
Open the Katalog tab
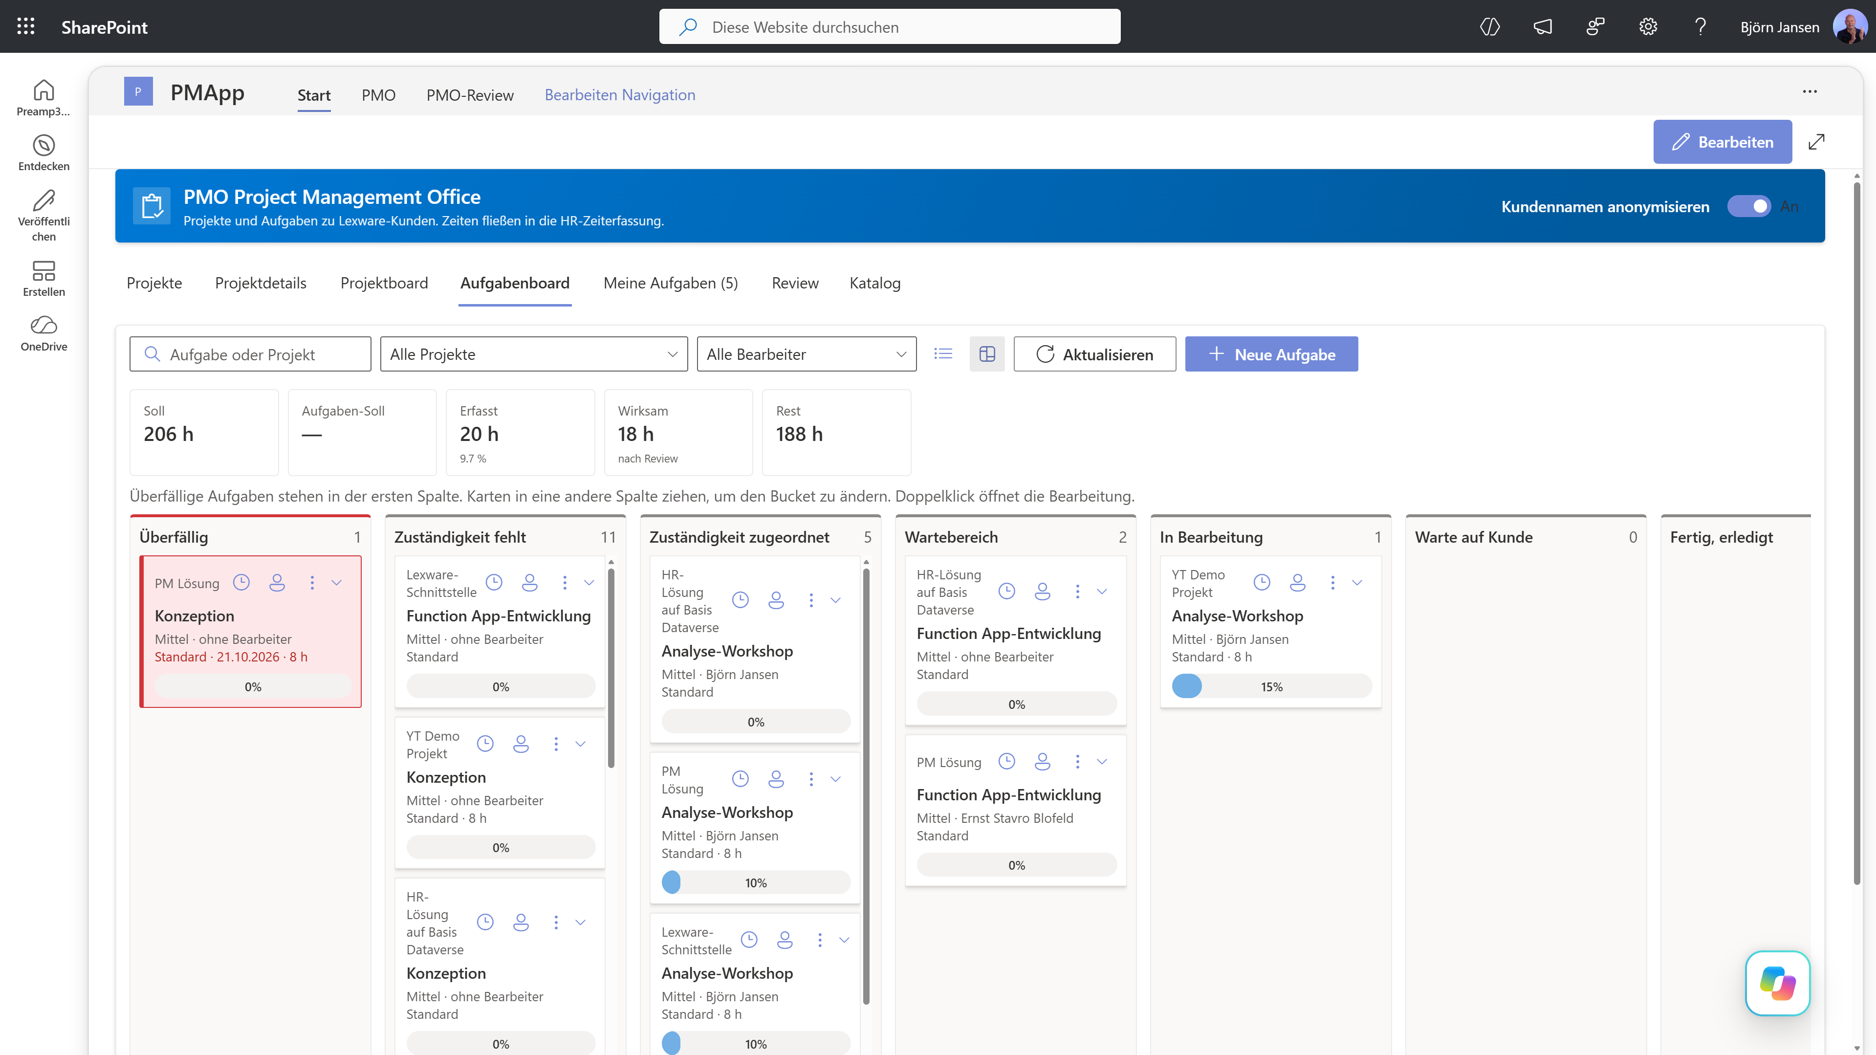point(874,283)
